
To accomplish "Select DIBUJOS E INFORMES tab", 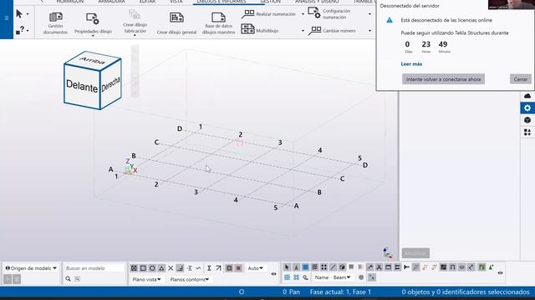I will click(x=221, y=2).
